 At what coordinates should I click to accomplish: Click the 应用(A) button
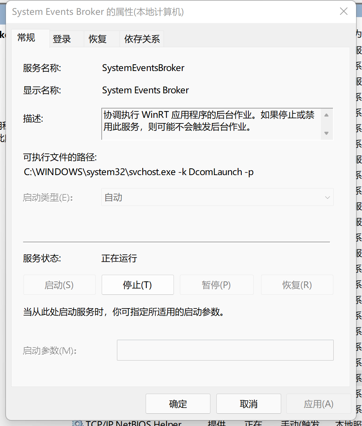318,404
